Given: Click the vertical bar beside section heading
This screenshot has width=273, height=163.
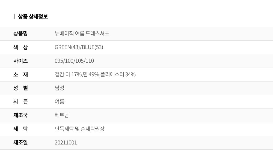Looking at the screenshot, I should pyautogui.click(x=14, y=17).
